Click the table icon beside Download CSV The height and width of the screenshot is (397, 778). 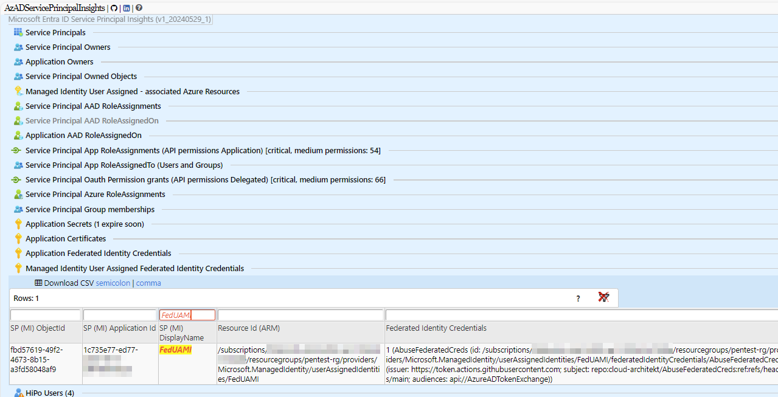coord(38,283)
